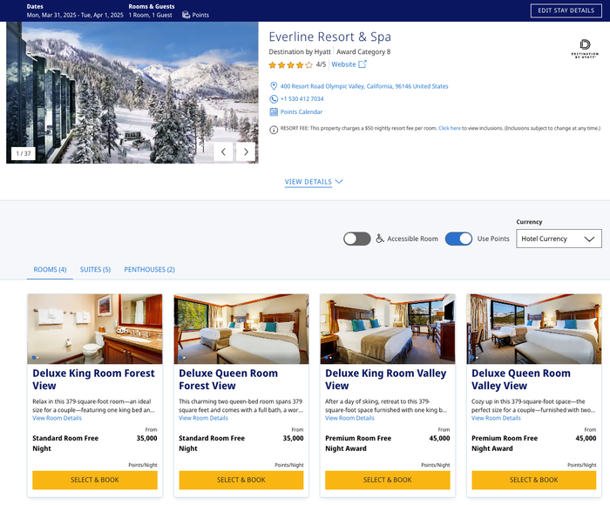Click Deluxe King Room Forest View bathroom photo
The width and height of the screenshot is (610, 505).
click(95, 329)
